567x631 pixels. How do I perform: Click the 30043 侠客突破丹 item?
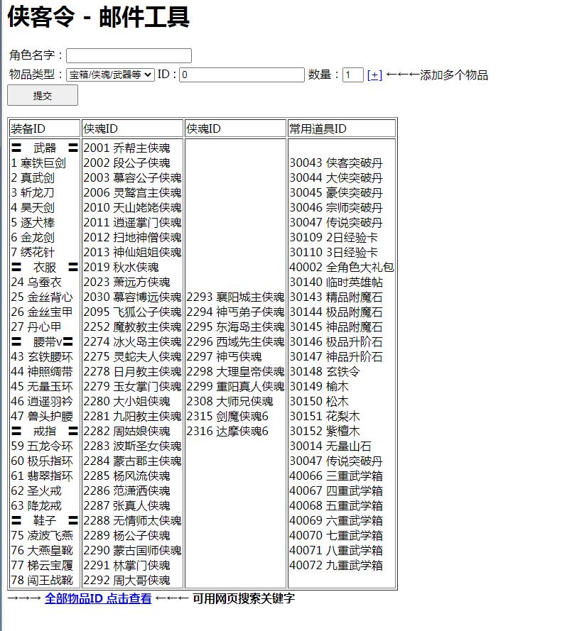[x=335, y=163]
